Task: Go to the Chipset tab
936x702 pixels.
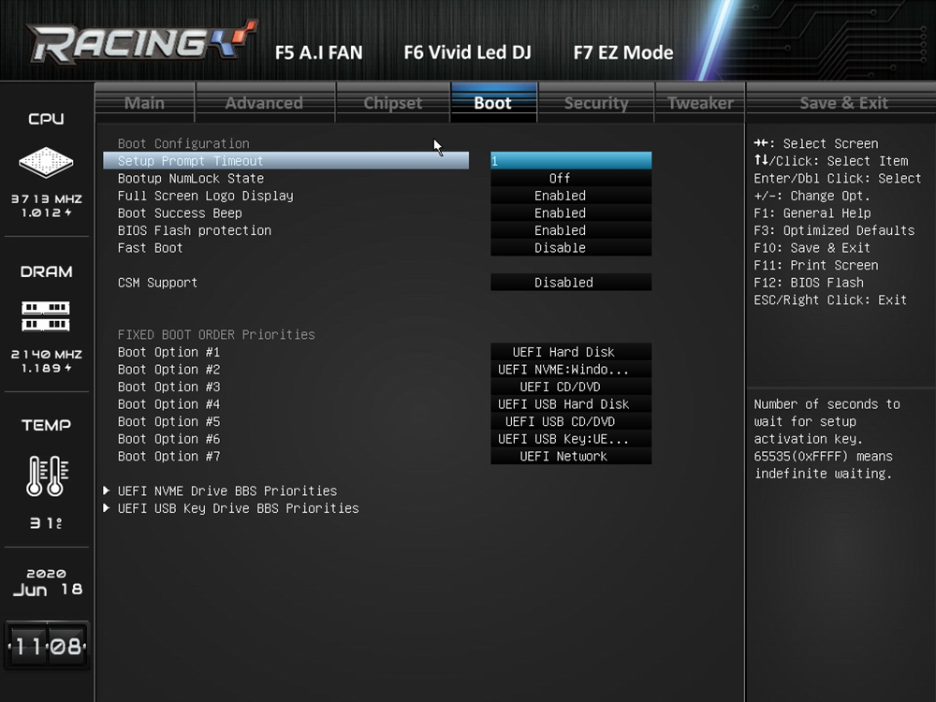Action: pyautogui.click(x=393, y=103)
